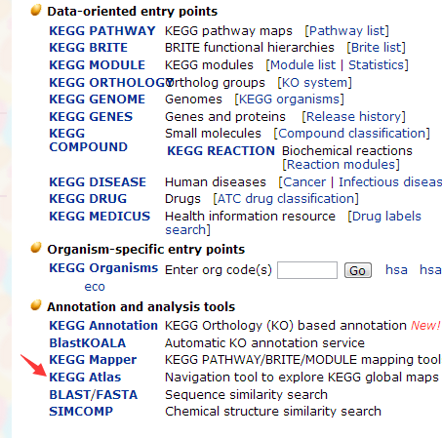Open the KO system link
This screenshot has height=438, width=442.
tap(314, 83)
